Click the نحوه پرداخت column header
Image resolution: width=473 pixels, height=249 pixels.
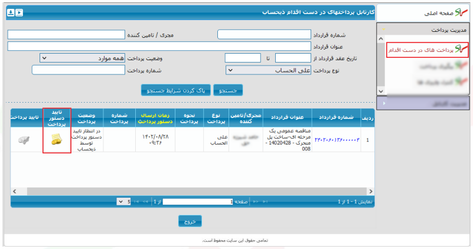tap(189, 118)
